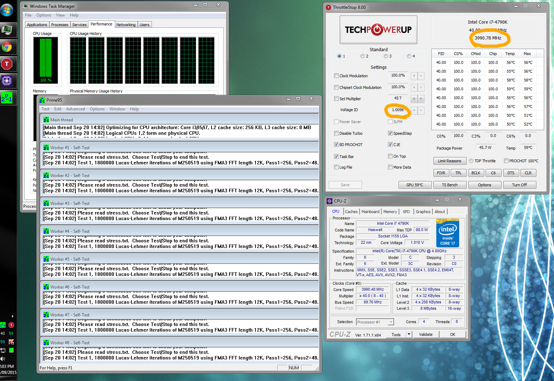Open the Prime95 green taskbar icon
The width and height of the screenshot is (554, 381).
click(7, 98)
